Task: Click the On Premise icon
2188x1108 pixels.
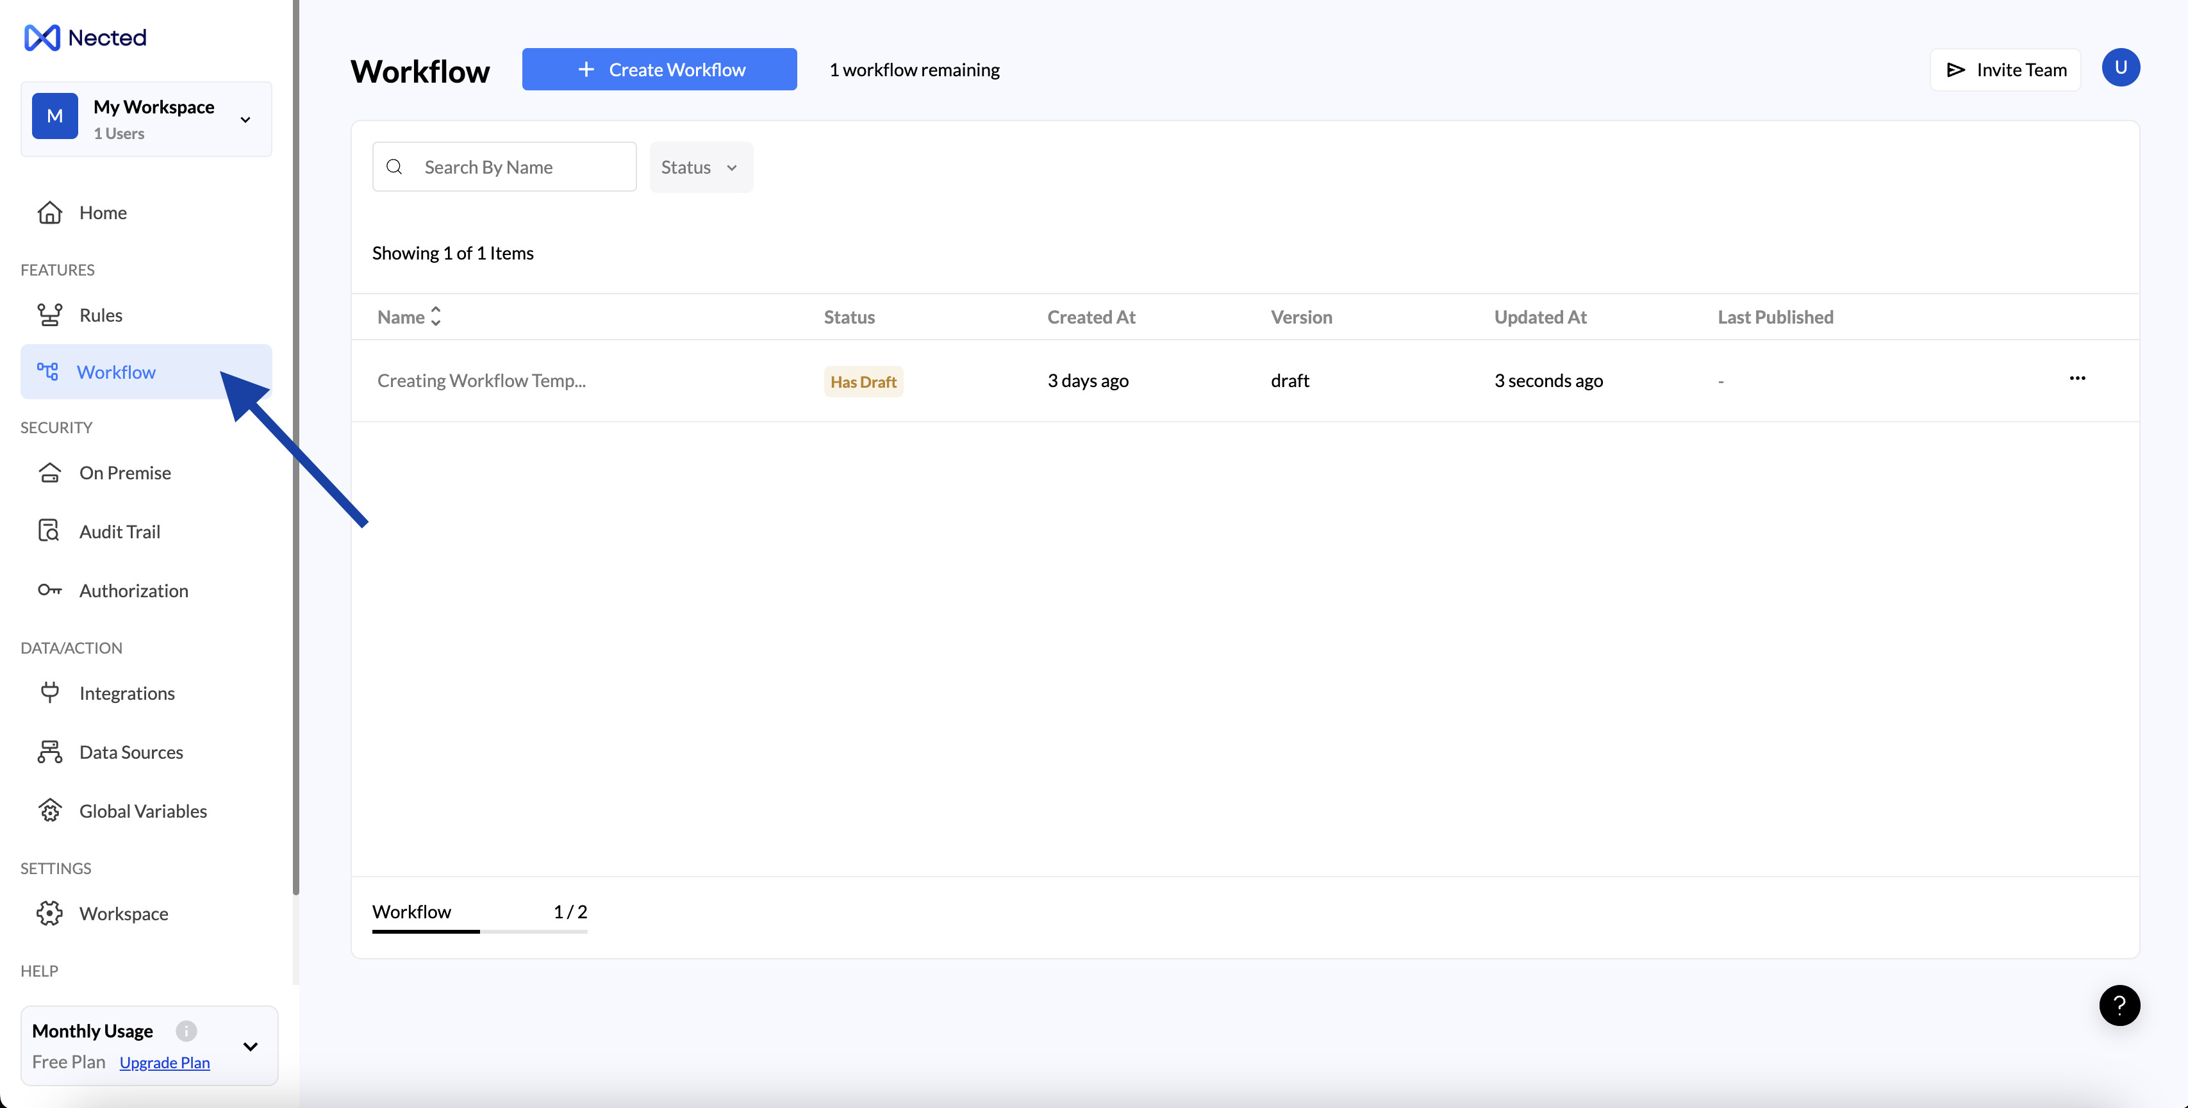Action: [49, 472]
